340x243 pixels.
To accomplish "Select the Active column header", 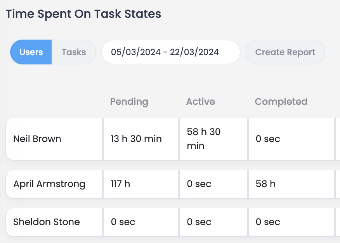I will click(200, 102).
